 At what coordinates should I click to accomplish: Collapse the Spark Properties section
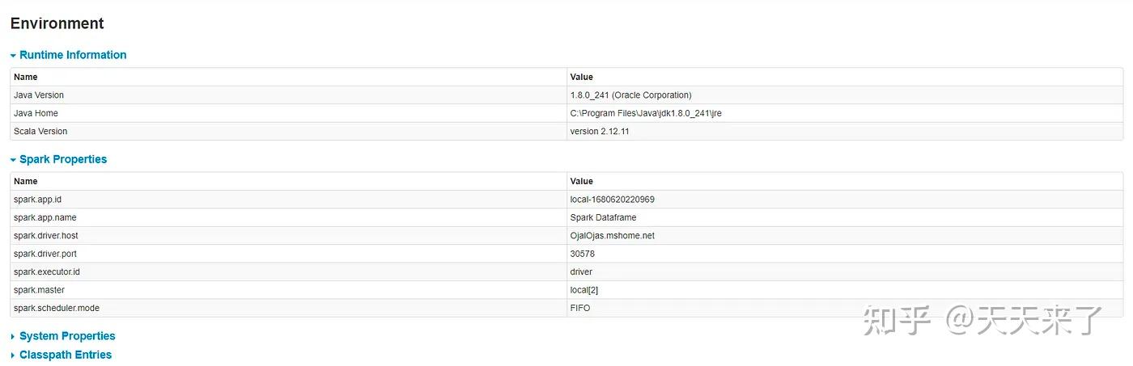point(63,159)
